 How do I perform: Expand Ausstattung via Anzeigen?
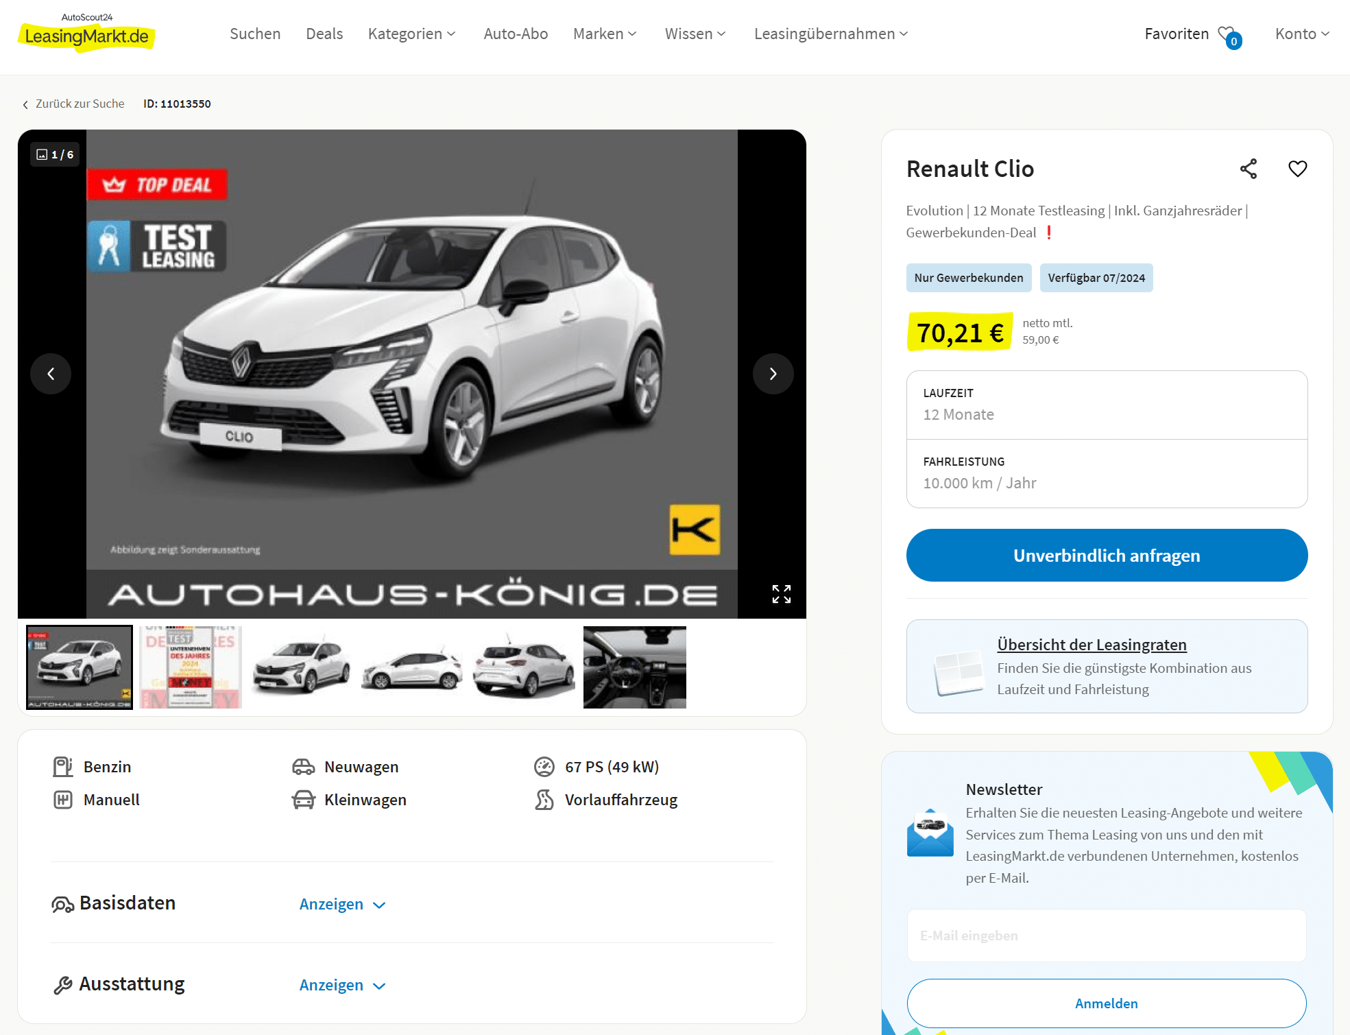342,986
